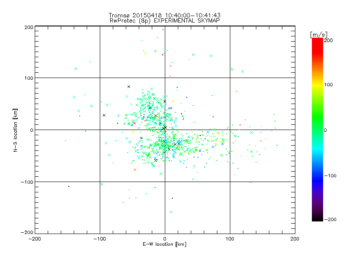This screenshot has height=260, width=347.
Task: Click the x-axis tick label '-100'
Action: point(100,239)
